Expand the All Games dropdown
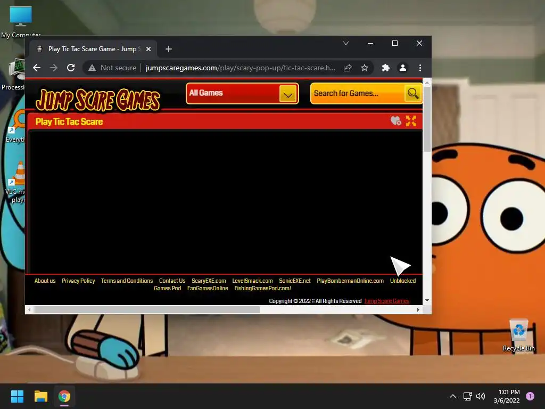545x409 pixels. (242, 93)
